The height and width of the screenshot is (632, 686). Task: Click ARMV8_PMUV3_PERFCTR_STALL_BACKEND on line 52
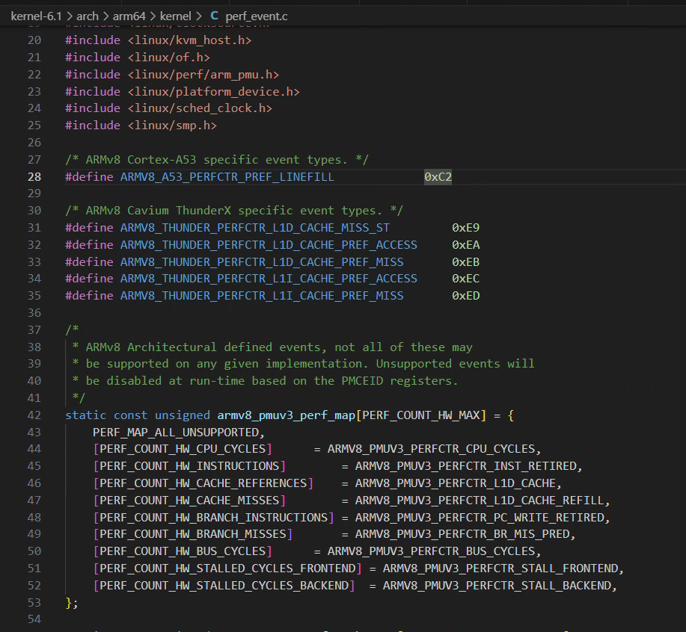click(499, 585)
